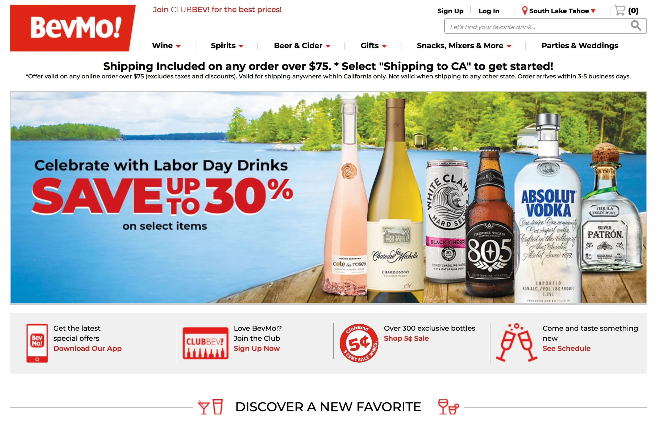Click the ClubBev membership card icon

pyautogui.click(x=205, y=343)
